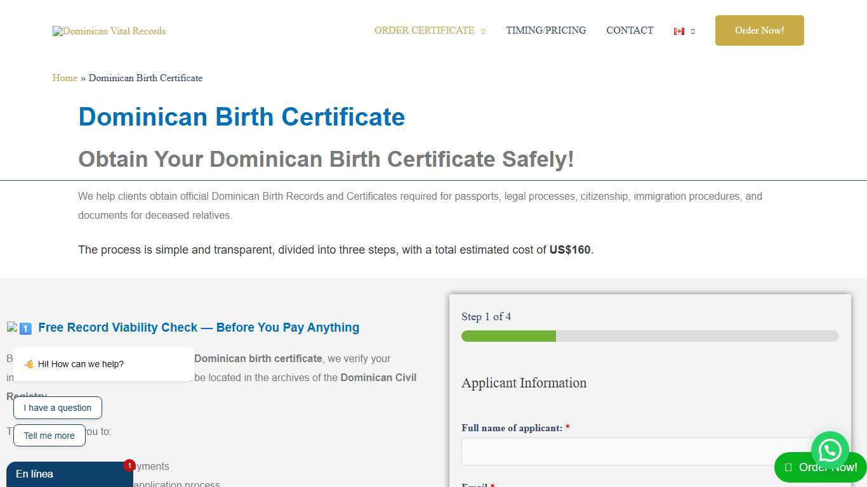
Task: Open the WhatsApp chat bubble
Action: click(x=830, y=450)
